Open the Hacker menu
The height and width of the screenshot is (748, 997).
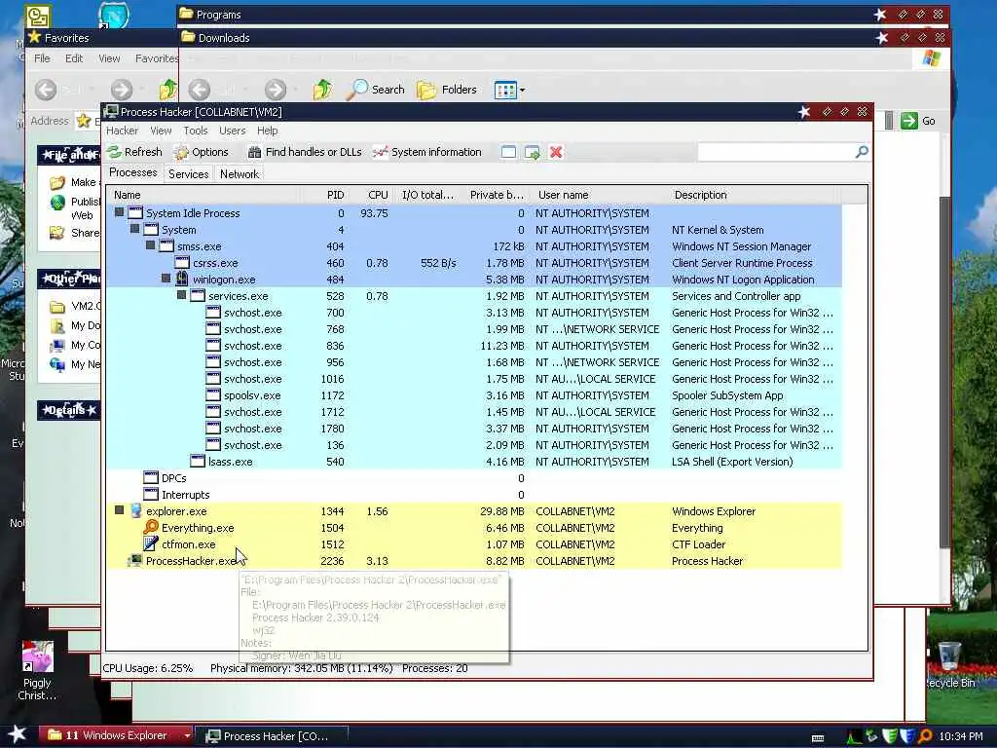pyautogui.click(x=122, y=131)
